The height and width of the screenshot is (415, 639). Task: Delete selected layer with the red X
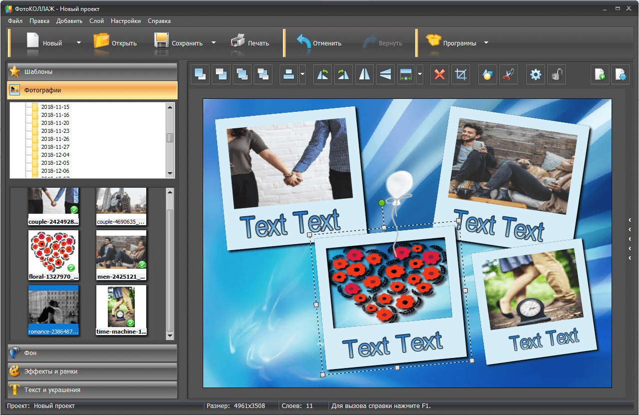(439, 75)
